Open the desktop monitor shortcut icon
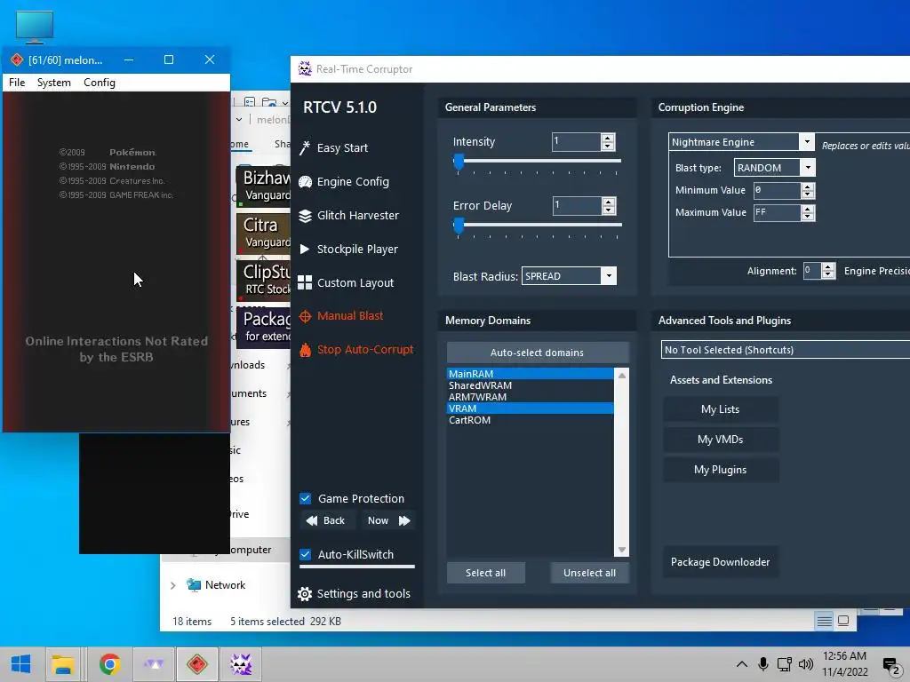The height and width of the screenshot is (682, 910). coord(35,28)
